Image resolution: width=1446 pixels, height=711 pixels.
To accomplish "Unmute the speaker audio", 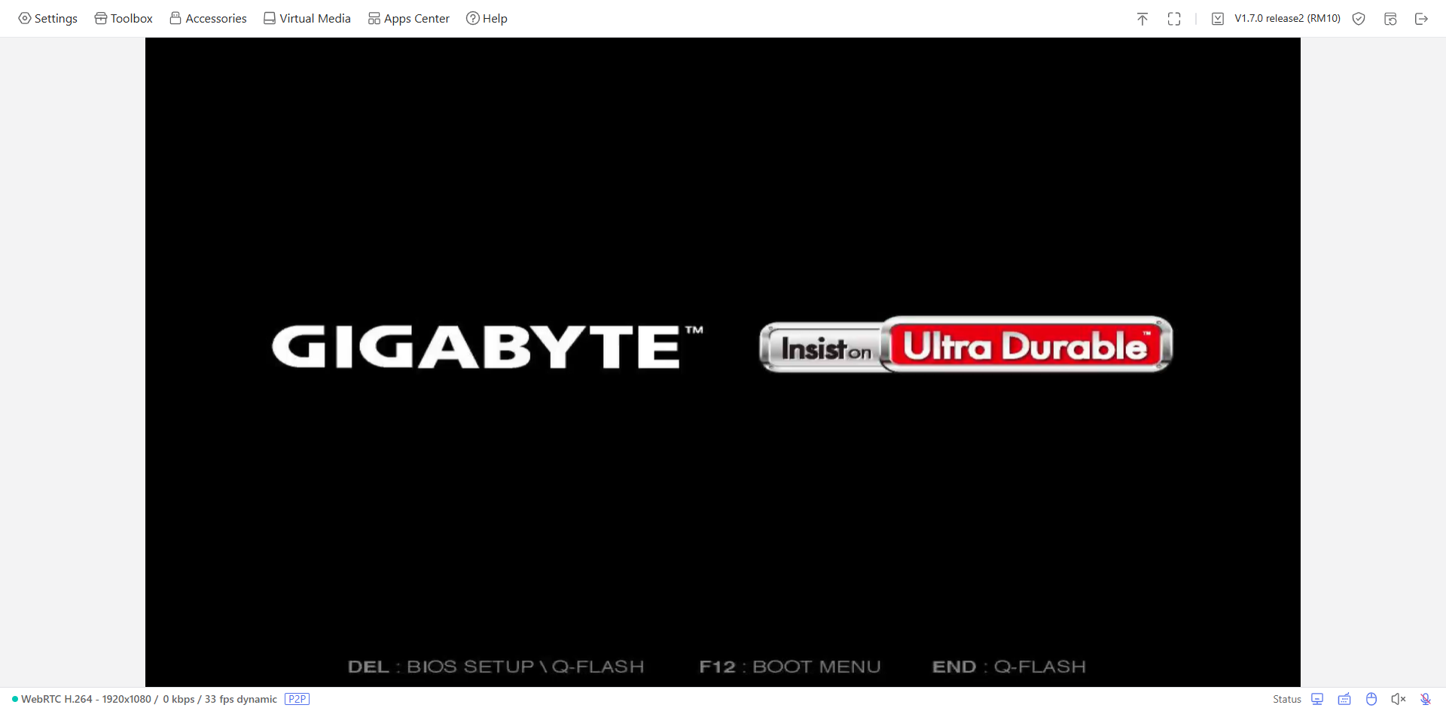I will tap(1399, 699).
